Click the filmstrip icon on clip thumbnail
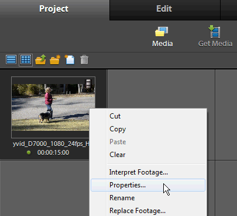Screen dimensions: 237x216 88,83
